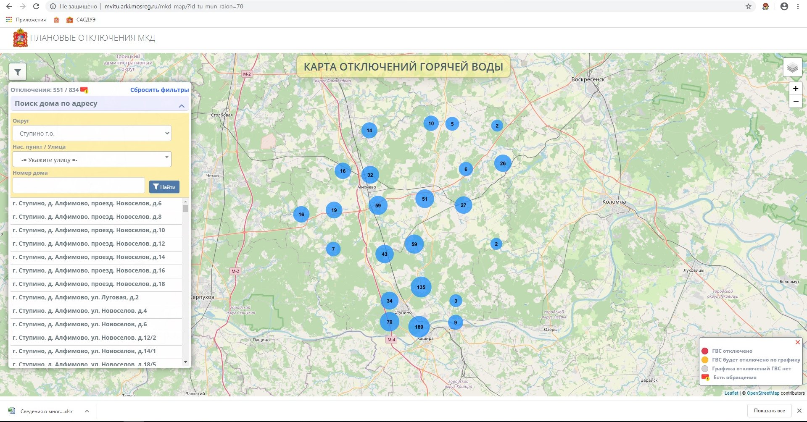Open the Округ dropdown Ступино г.о.
Image resolution: width=807 pixels, height=422 pixels.
click(92, 133)
